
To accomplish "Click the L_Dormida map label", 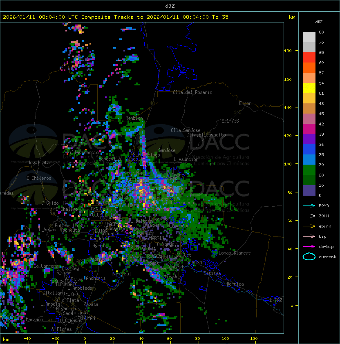I will pos(233,284).
